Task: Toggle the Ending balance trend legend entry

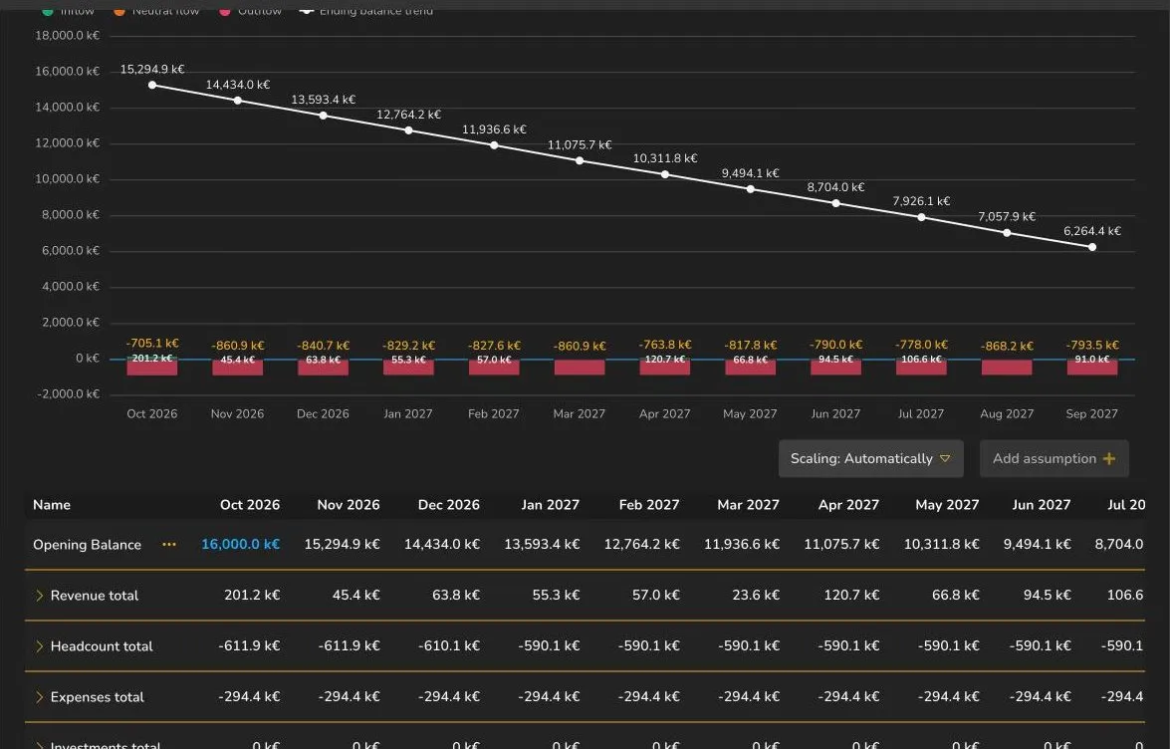Action: [365, 10]
